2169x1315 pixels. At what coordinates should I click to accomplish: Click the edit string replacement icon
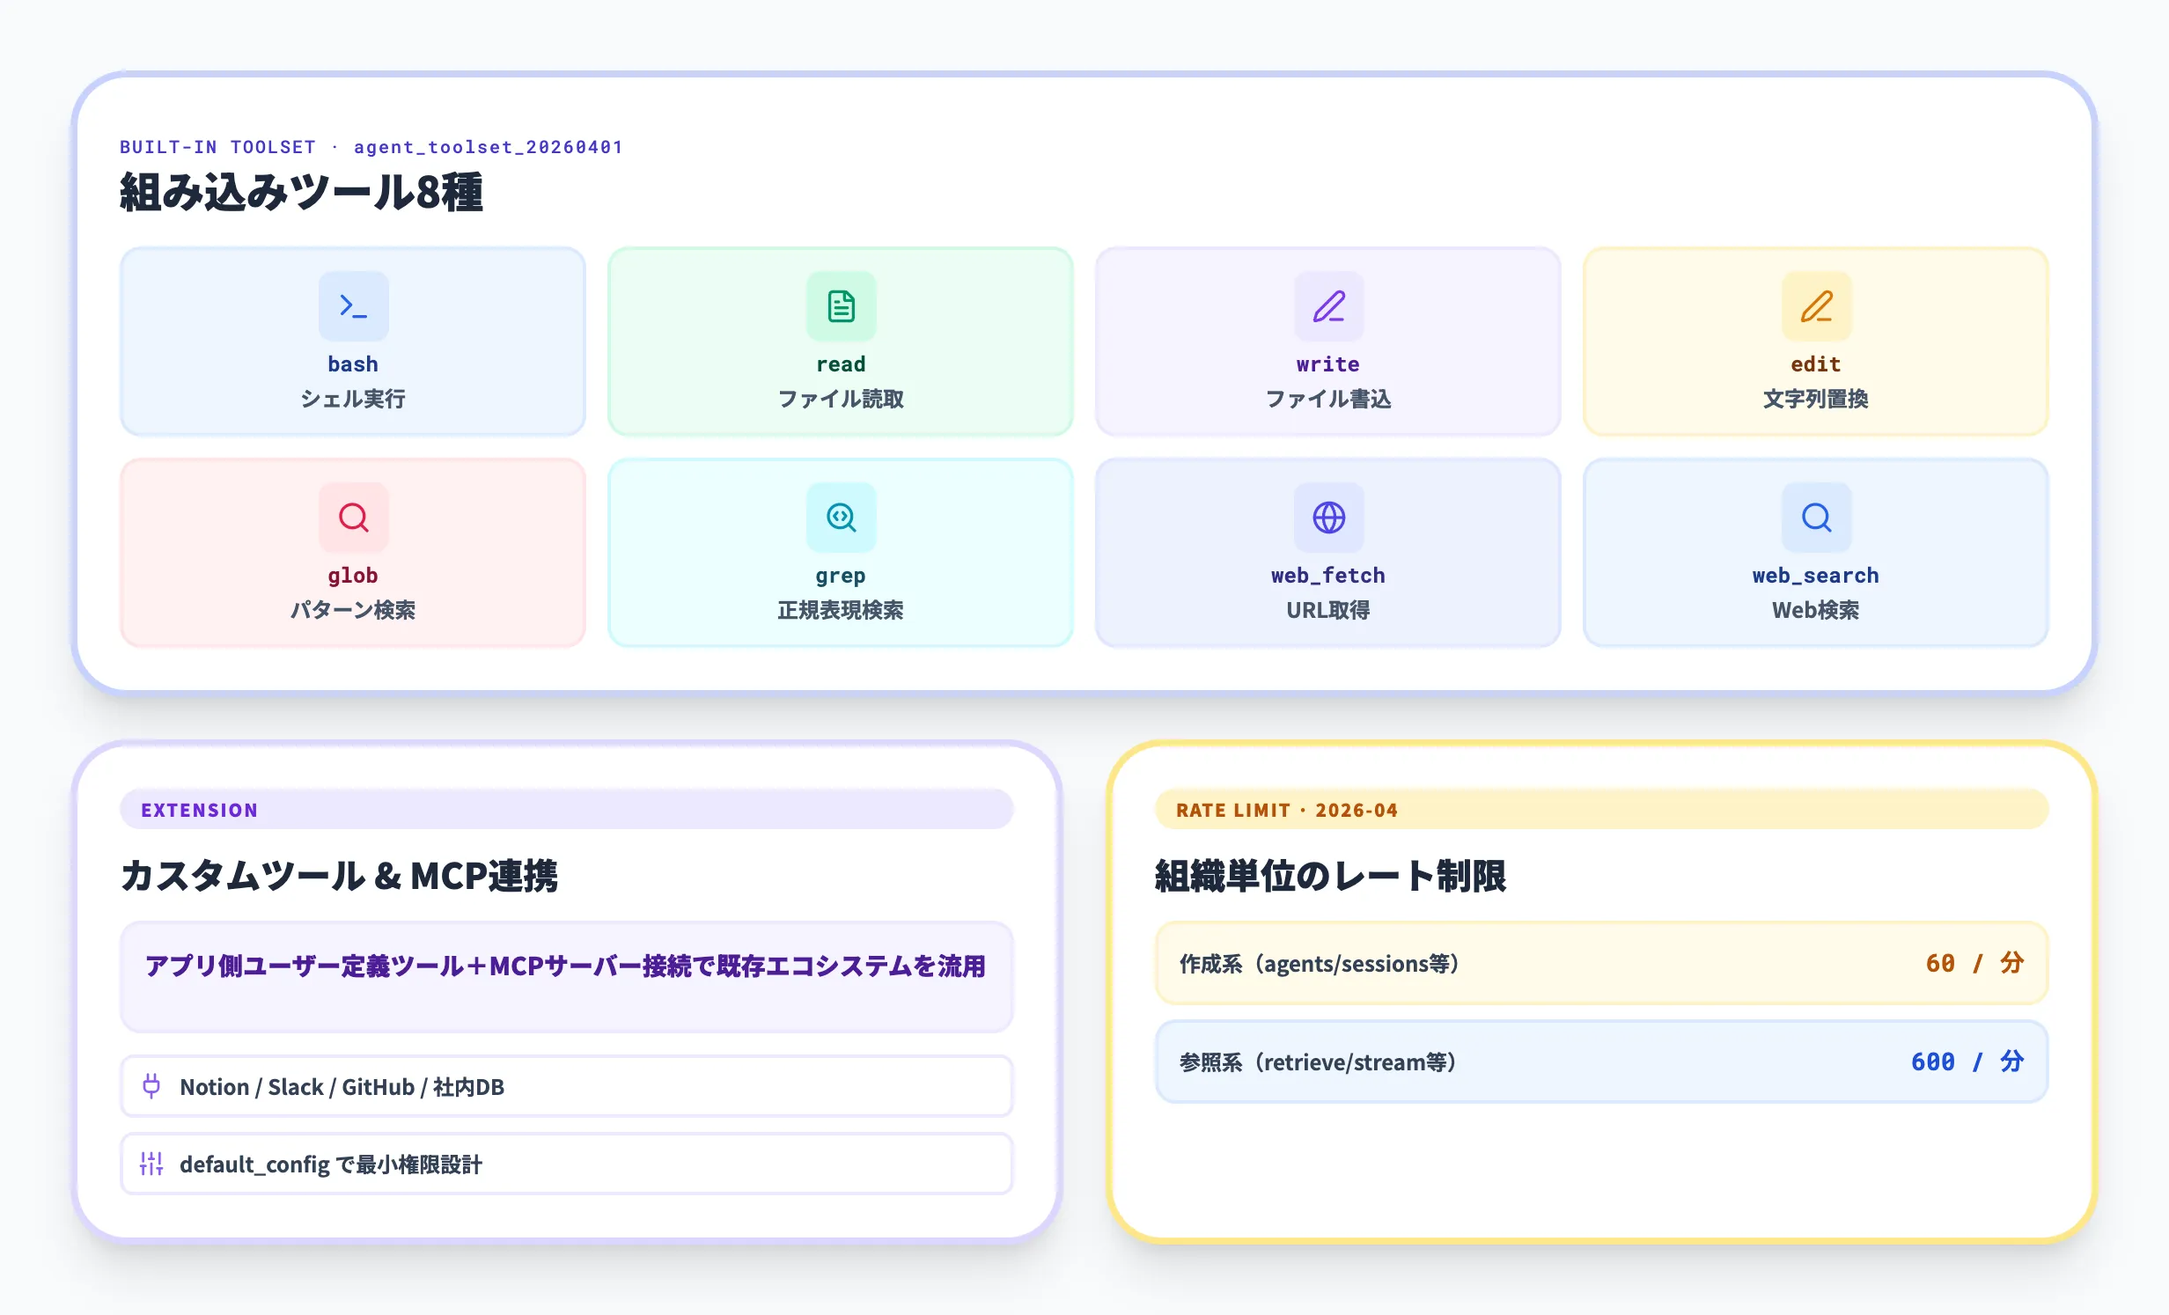tap(1815, 305)
